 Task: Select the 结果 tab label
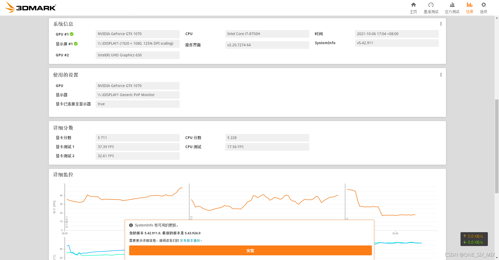tap(470, 12)
